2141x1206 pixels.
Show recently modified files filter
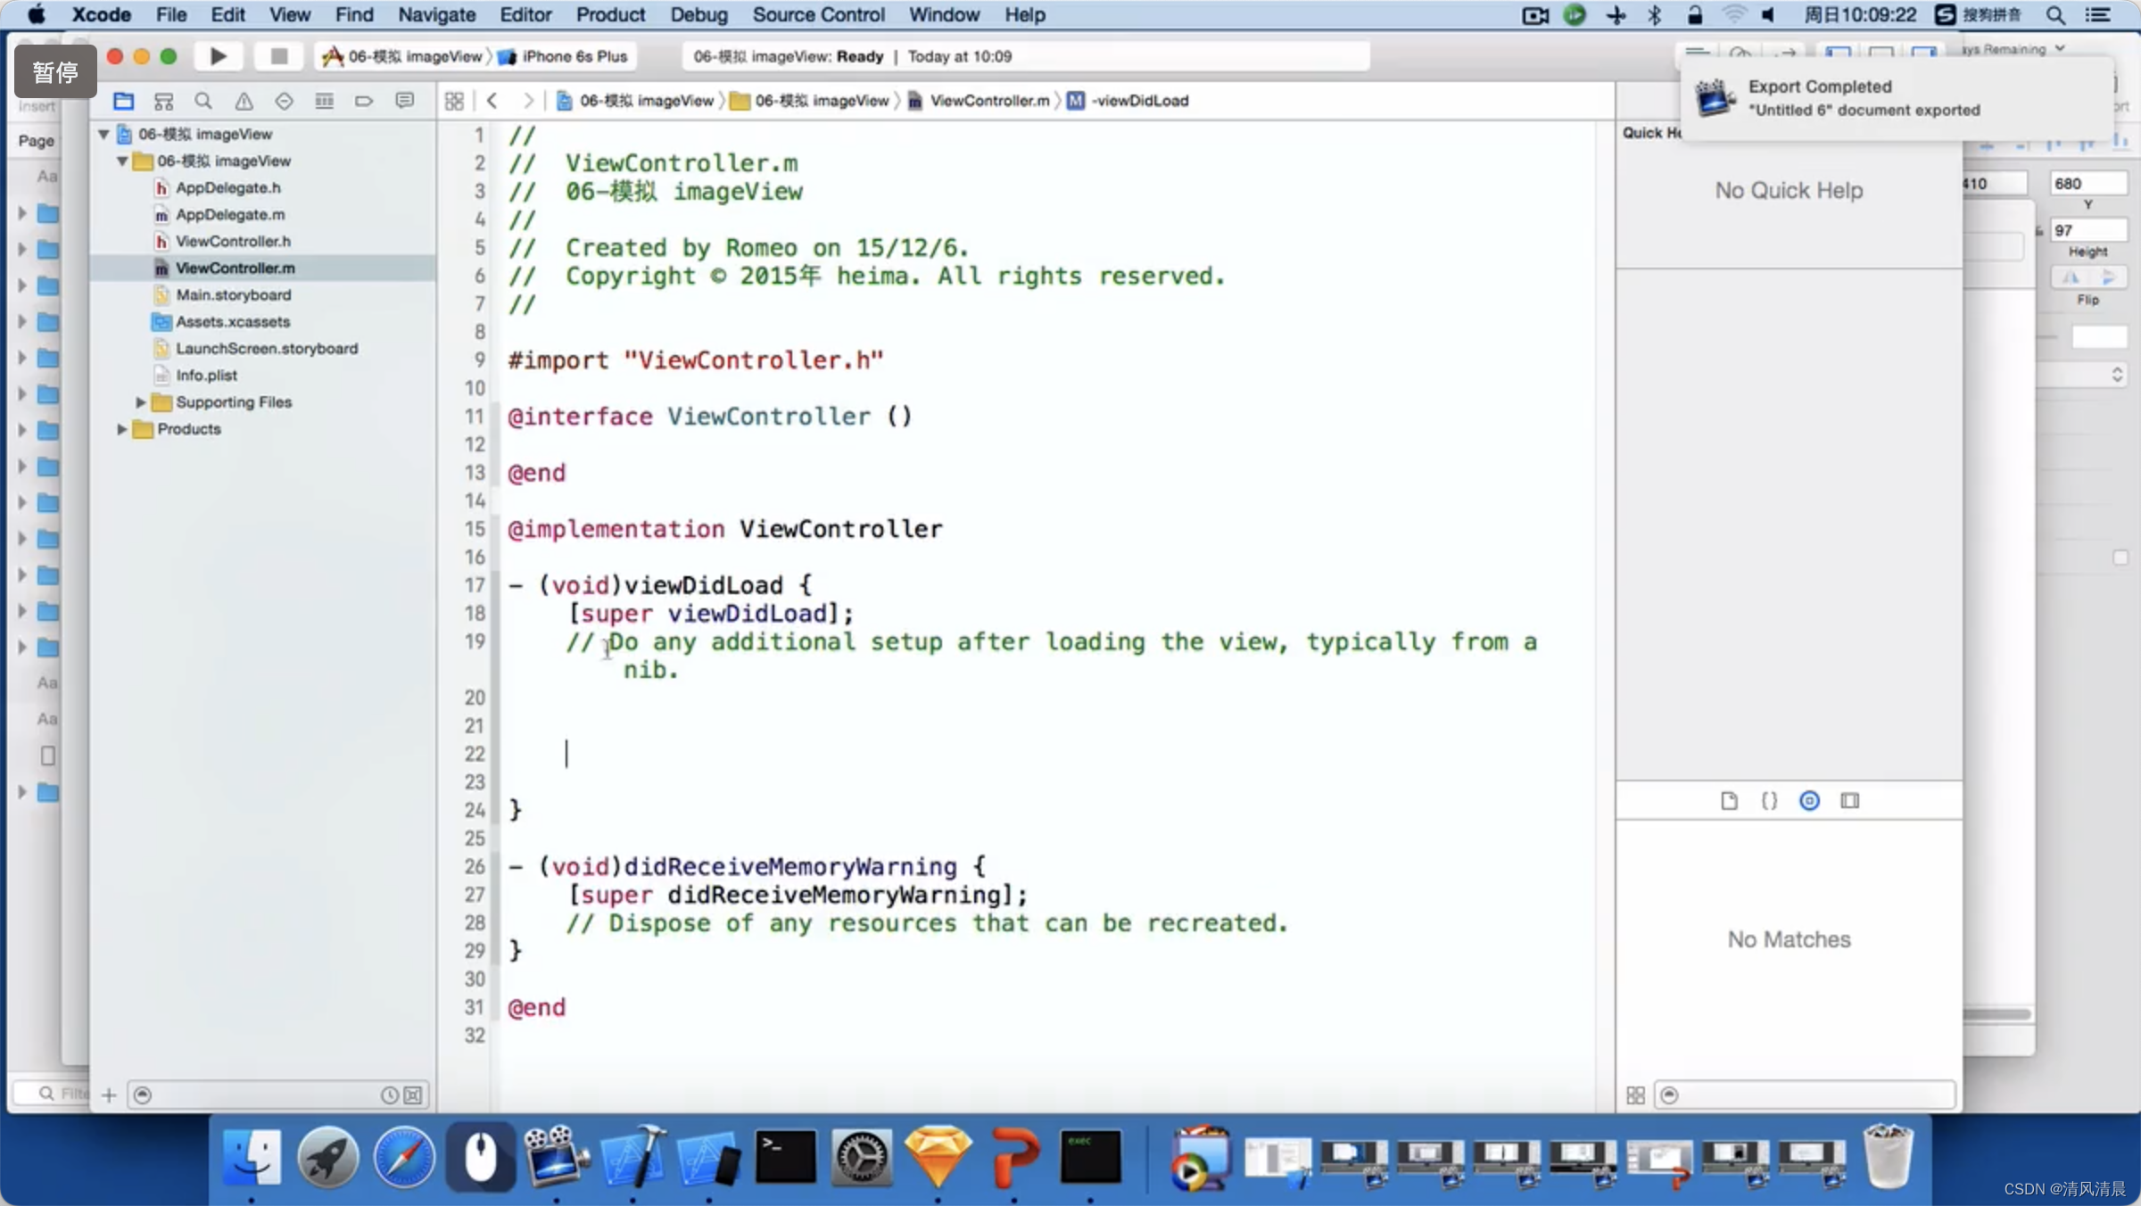[390, 1094]
